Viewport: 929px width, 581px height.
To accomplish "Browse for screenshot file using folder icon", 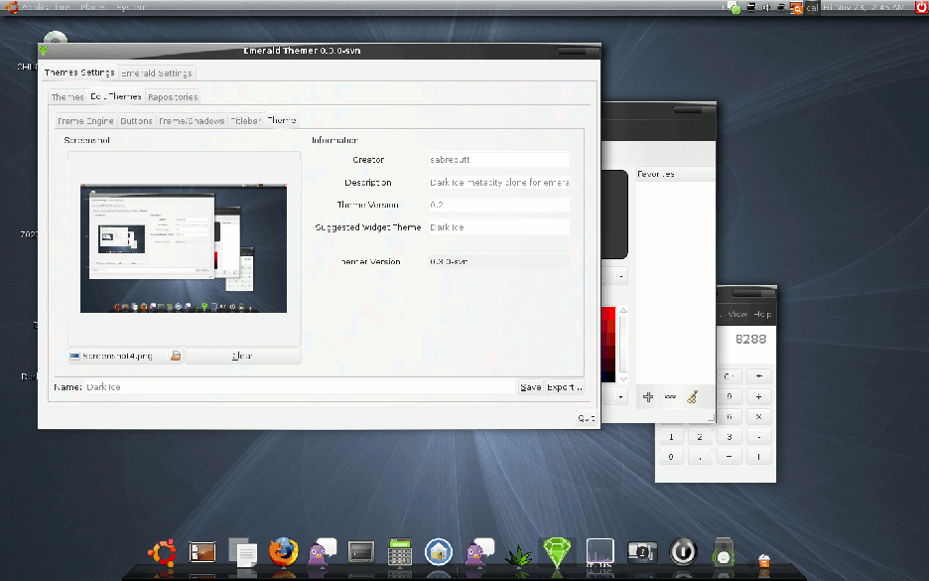I will pos(176,356).
